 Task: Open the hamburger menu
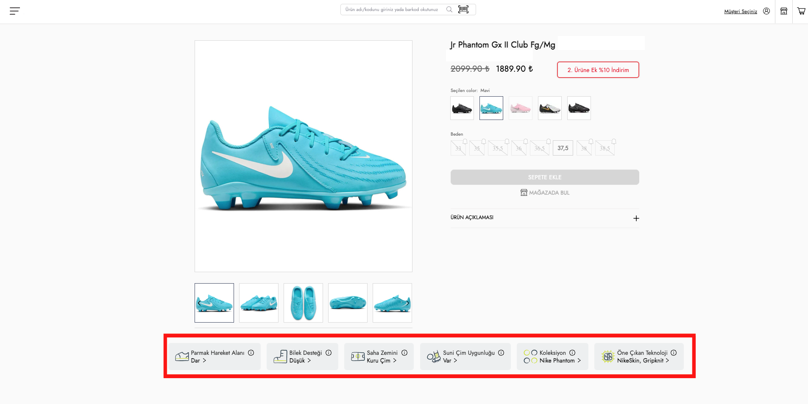[x=15, y=11]
